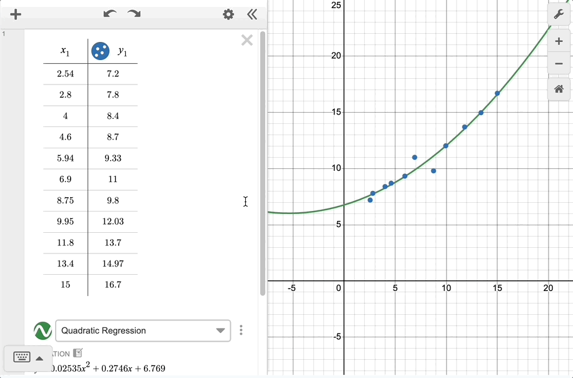Open the regression three-dot options menu
Viewport: 573px width, 378px height.
tap(241, 330)
